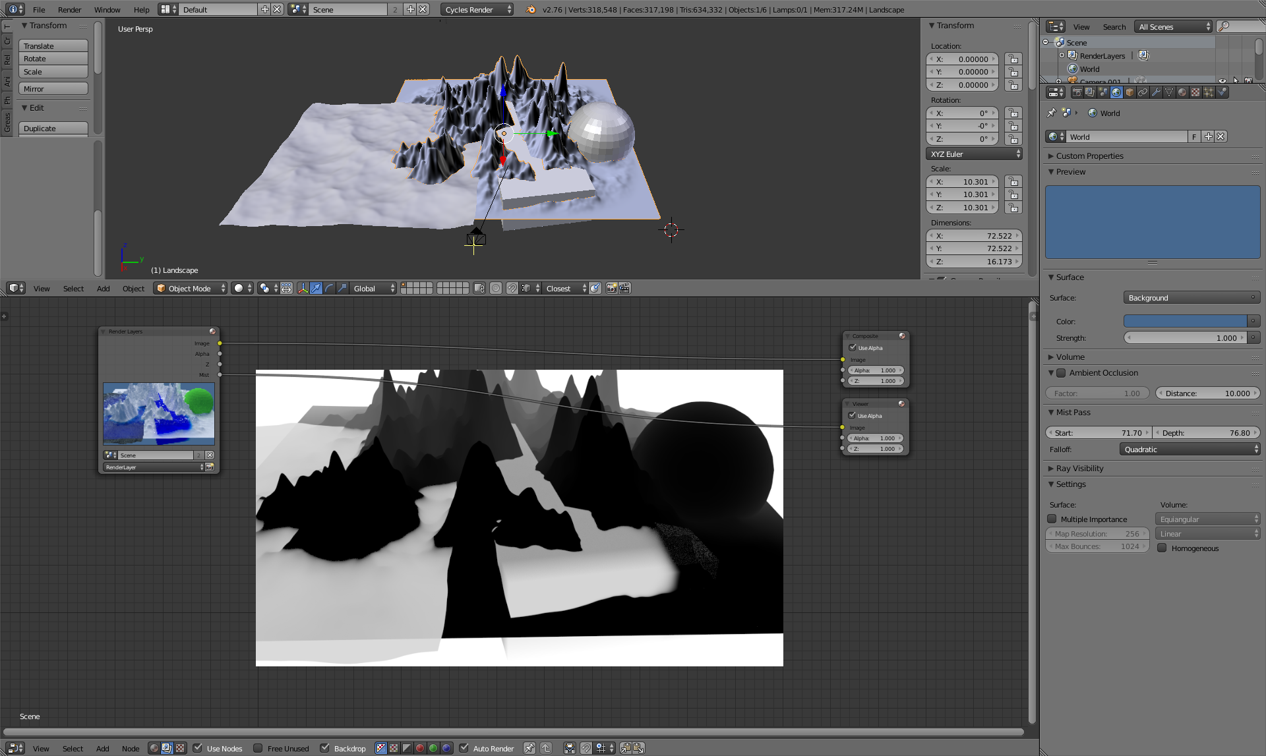Viewport: 1266px width, 756px height.
Task: Click paste nodes icon in node editor header
Action: (x=638, y=748)
